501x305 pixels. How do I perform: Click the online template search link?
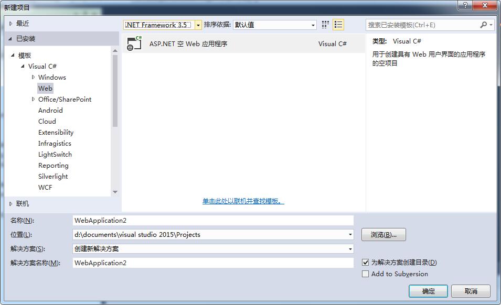(x=243, y=201)
